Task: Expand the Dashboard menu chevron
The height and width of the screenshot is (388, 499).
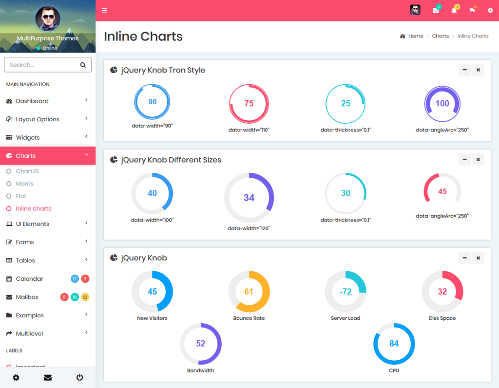Action: click(86, 100)
